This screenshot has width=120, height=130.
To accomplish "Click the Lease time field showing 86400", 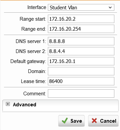I will (81, 81).
